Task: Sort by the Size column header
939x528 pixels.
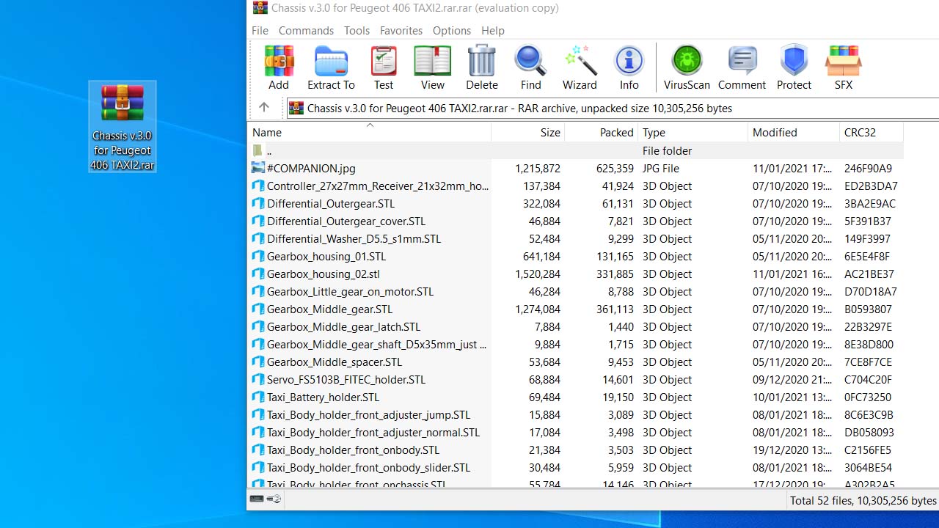Action: pyautogui.click(x=528, y=132)
